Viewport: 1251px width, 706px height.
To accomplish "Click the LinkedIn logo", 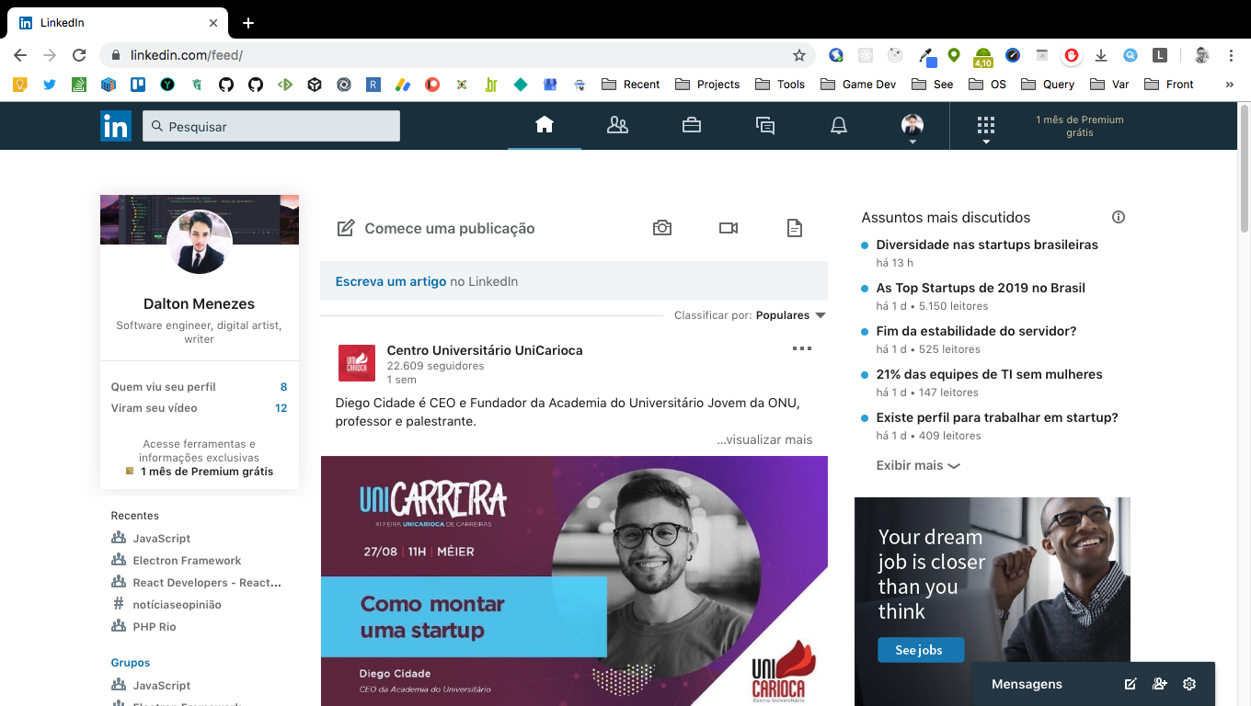I will click(x=116, y=126).
